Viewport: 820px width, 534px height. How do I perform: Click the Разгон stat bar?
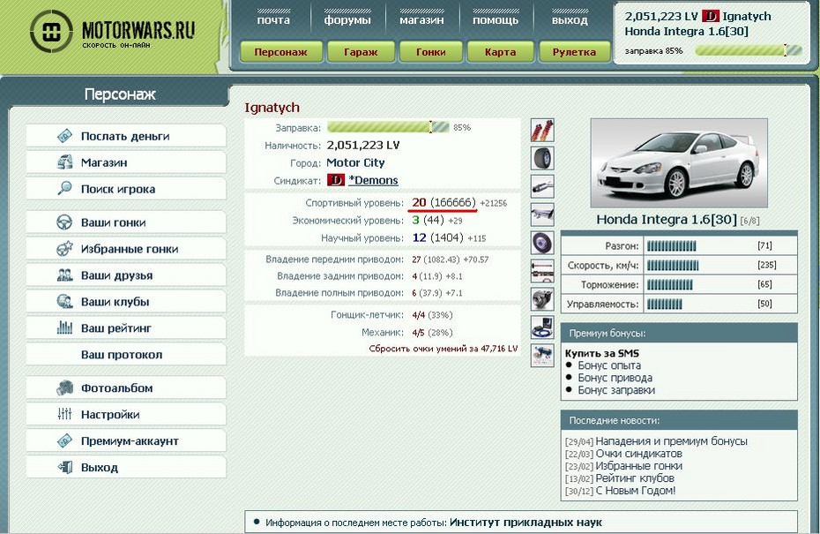pos(672,246)
